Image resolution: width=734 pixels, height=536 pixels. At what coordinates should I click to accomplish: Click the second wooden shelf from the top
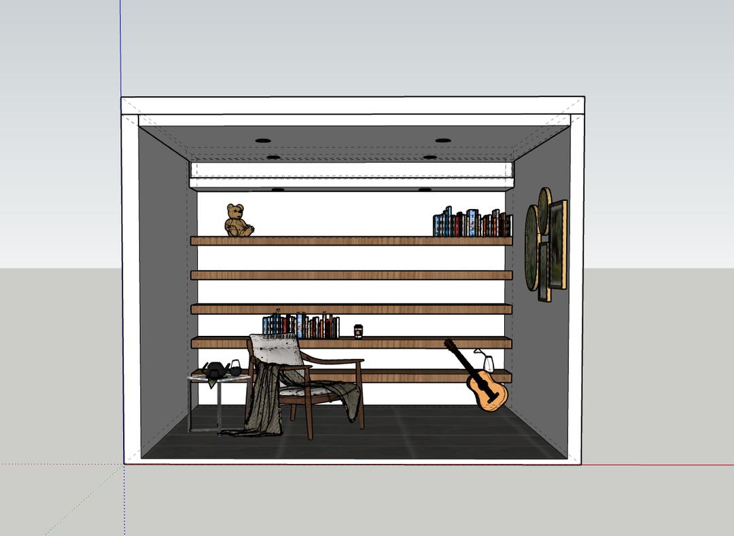point(351,275)
